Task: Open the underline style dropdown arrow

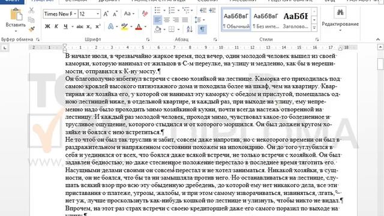Action: (x=73, y=26)
